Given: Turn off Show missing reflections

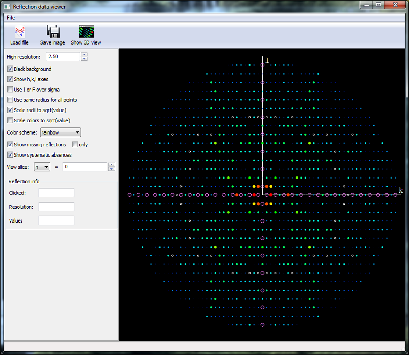Looking at the screenshot, I should pyautogui.click(x=10, y=144).
